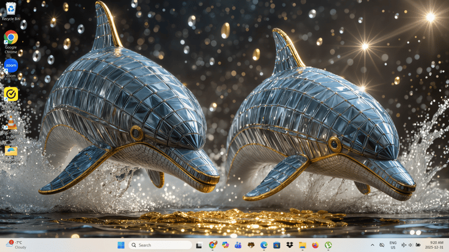Open the Windows Start menu
The width and height of the screenshot is (449, 252).
pyautogui.click(x=121, y=245)
